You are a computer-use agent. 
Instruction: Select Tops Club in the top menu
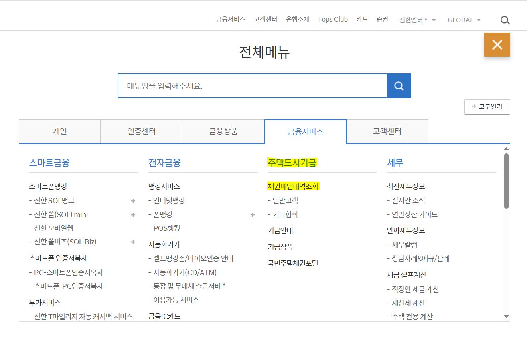click(x=332, y=19)
